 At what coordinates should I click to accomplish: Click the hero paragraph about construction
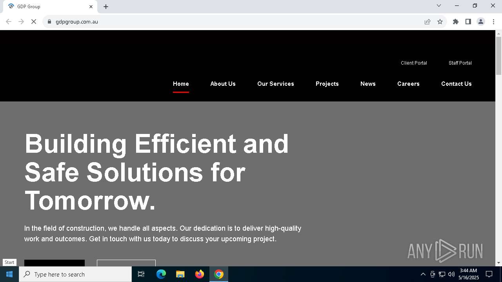163,233
